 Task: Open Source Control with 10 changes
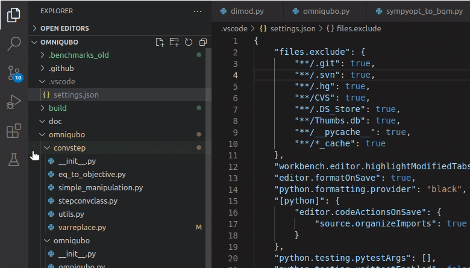[x=14, y=73]
